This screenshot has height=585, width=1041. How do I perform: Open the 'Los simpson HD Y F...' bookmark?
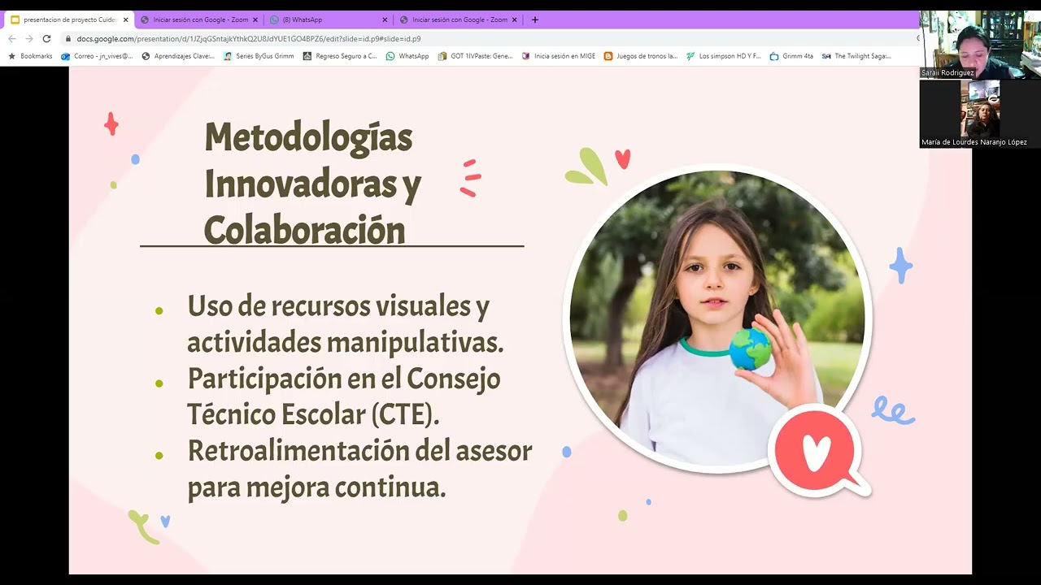(724, 56)
